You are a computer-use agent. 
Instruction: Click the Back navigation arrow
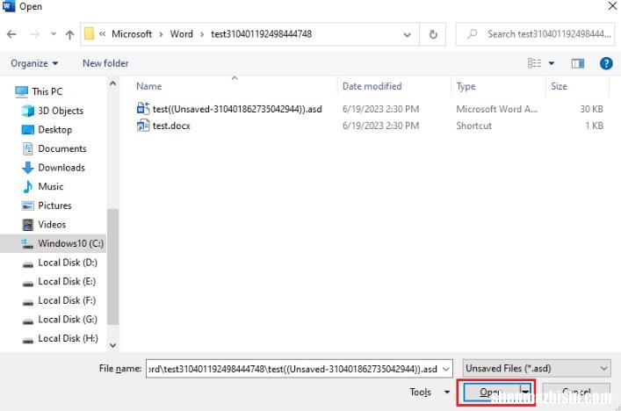coord(12,34)
